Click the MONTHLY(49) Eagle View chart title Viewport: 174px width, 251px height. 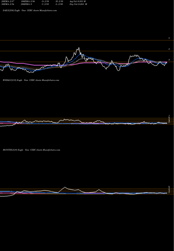click(x=31, y=150)
